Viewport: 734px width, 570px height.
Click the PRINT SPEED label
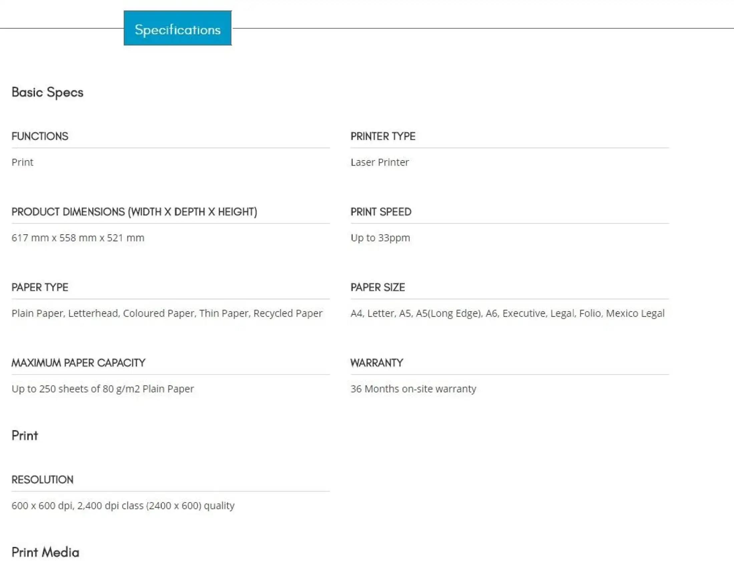[380, 212]
